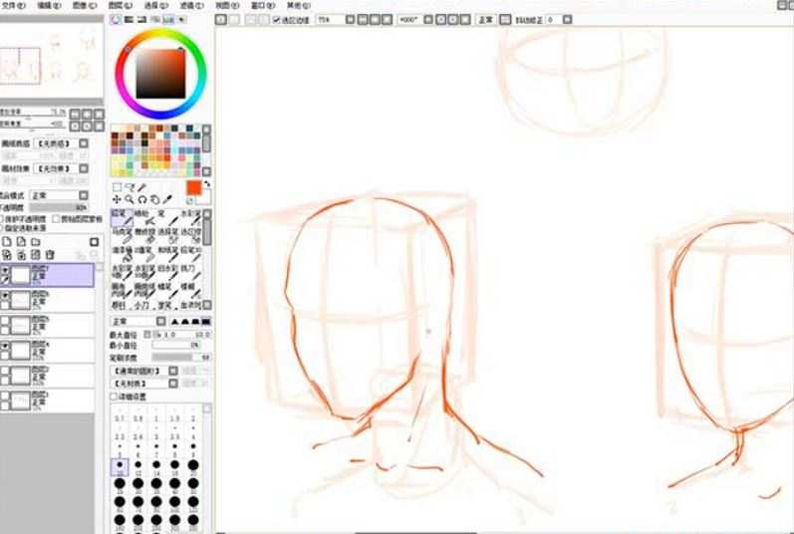
Task: Click the navigator canvas preview thumbnail
Action: point(51,62)
